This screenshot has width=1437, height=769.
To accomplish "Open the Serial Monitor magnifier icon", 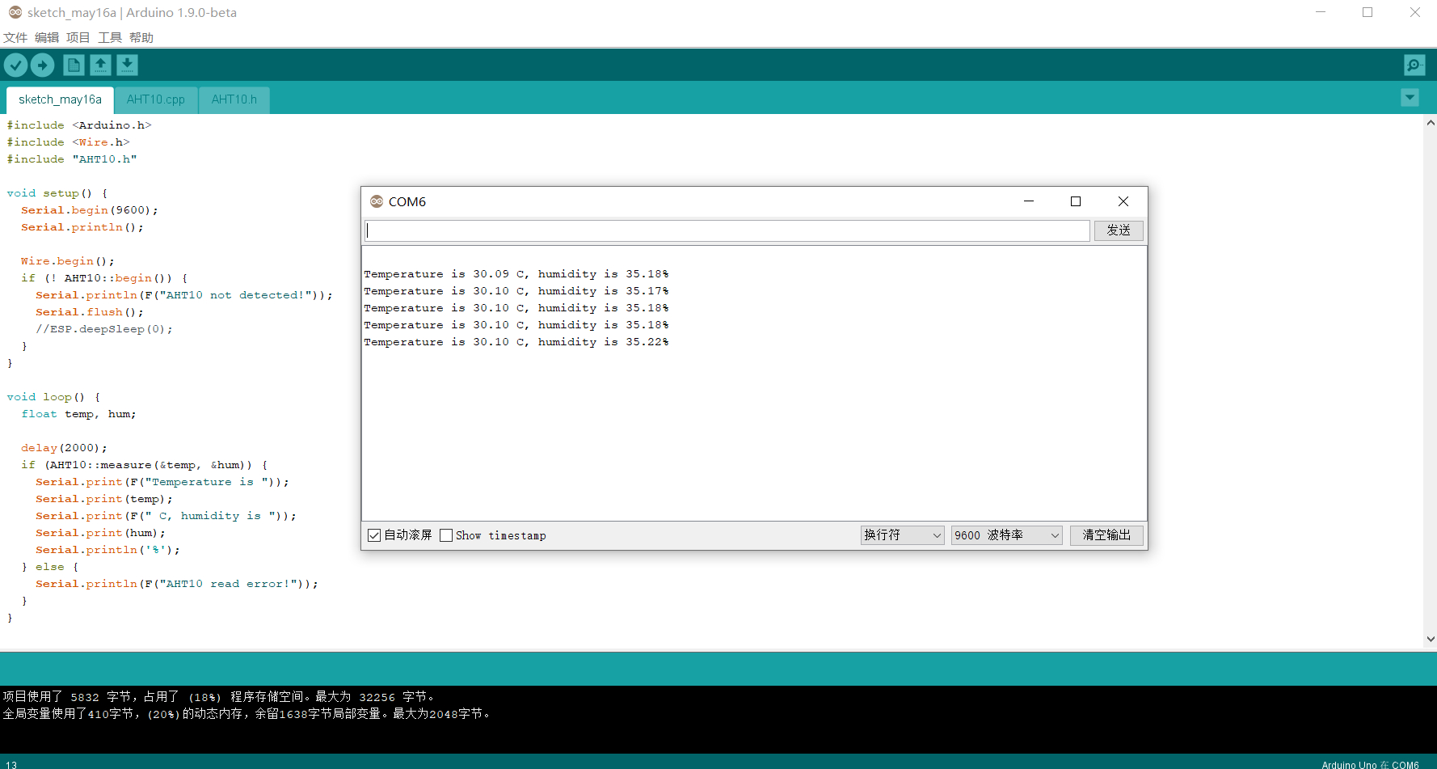I will [1414, 65].
